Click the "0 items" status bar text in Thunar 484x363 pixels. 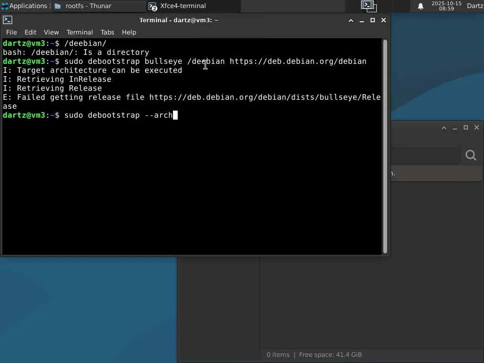tap(278, 354)
